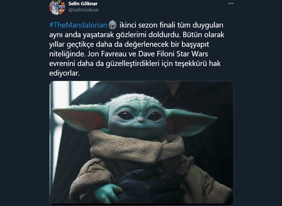
Task: Open the three-dot more options menu
Action: (x=231, y=3)
